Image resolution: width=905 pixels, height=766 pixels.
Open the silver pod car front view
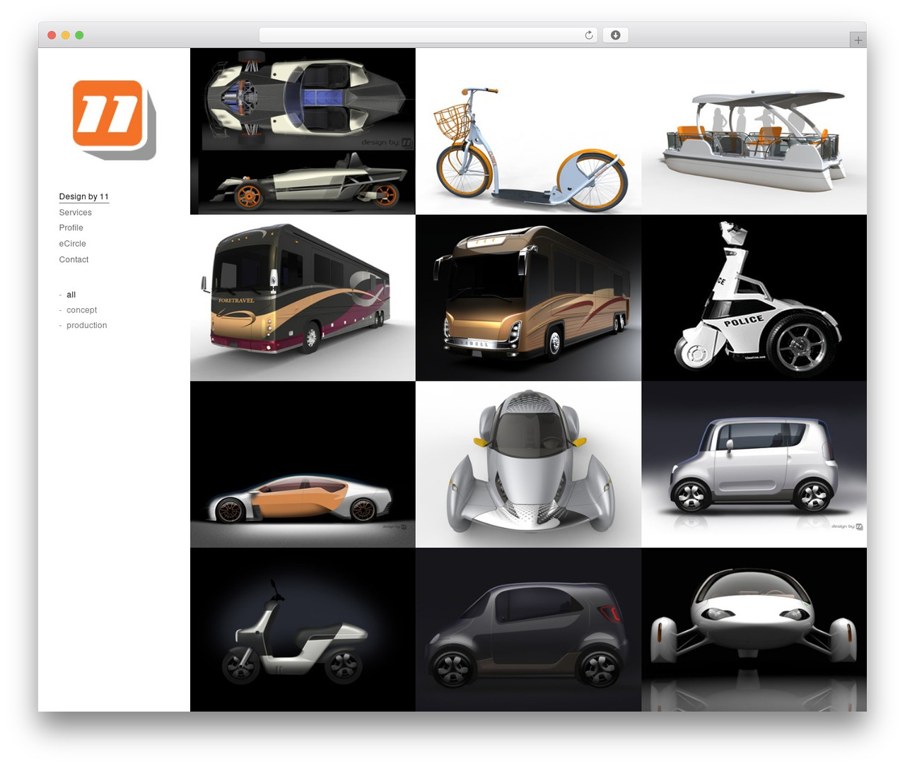pyautogui.click(x=528, y=464)
